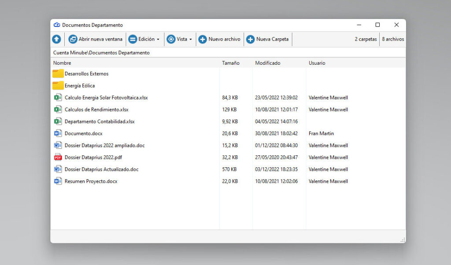
Task: Sort by the Modificado column header
Action: point(267,63)
